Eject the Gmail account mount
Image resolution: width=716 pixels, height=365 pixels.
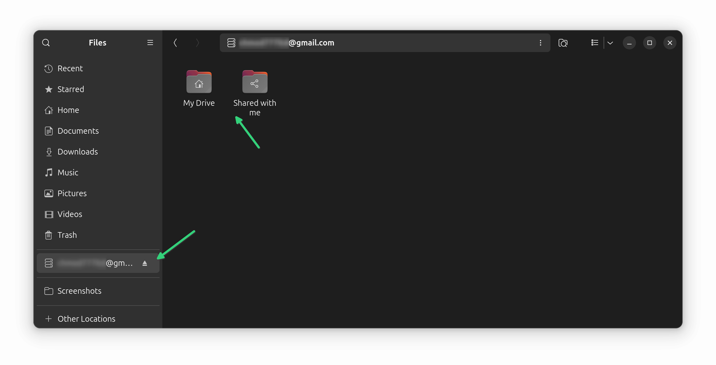click(x=145, y=263)
